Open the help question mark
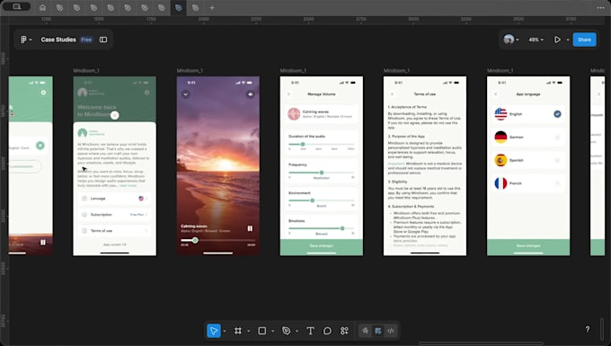The image size is (611, 346). [x=588, y=329]
